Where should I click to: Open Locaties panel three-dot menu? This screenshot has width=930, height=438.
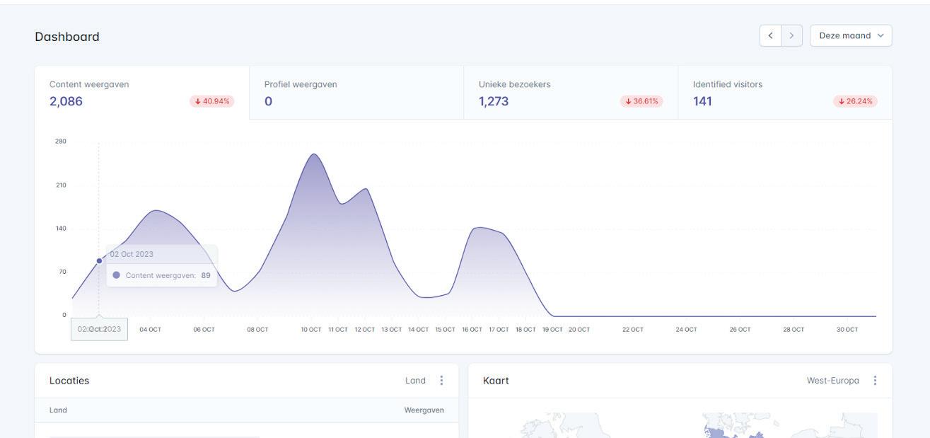tap(441, 381)
